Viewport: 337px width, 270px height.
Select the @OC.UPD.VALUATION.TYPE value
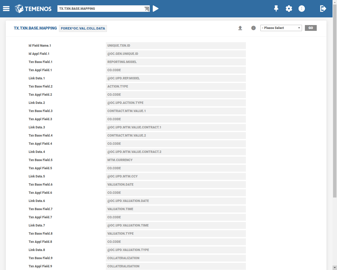[x=176, y=250]
